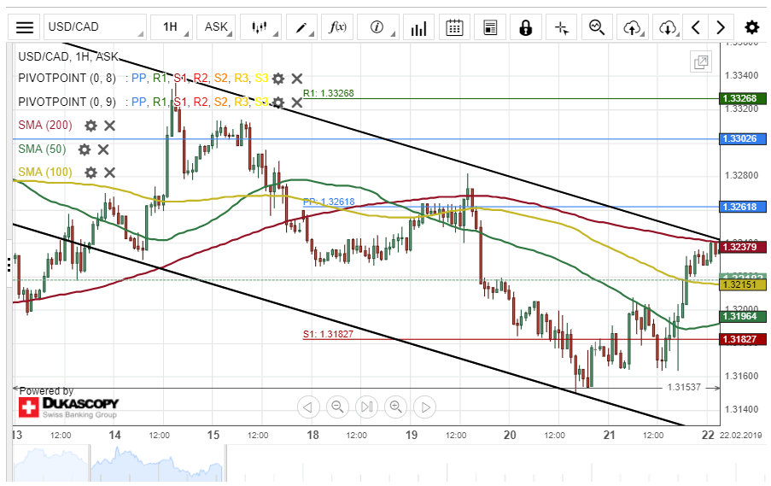
Task: Click the right arrow toolbar button
Action: pos(721,27)
